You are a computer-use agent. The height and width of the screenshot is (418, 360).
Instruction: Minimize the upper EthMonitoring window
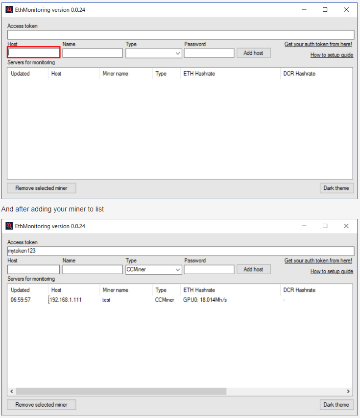[x=304, y=10]
